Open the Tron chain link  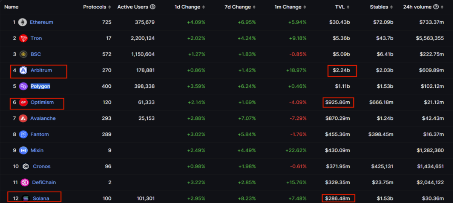pos(36,38)
